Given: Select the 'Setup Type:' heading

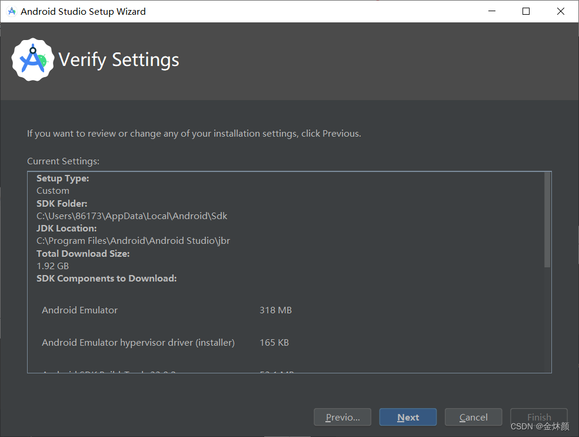Looking at the screenshot, I should (x=63, y=178).
